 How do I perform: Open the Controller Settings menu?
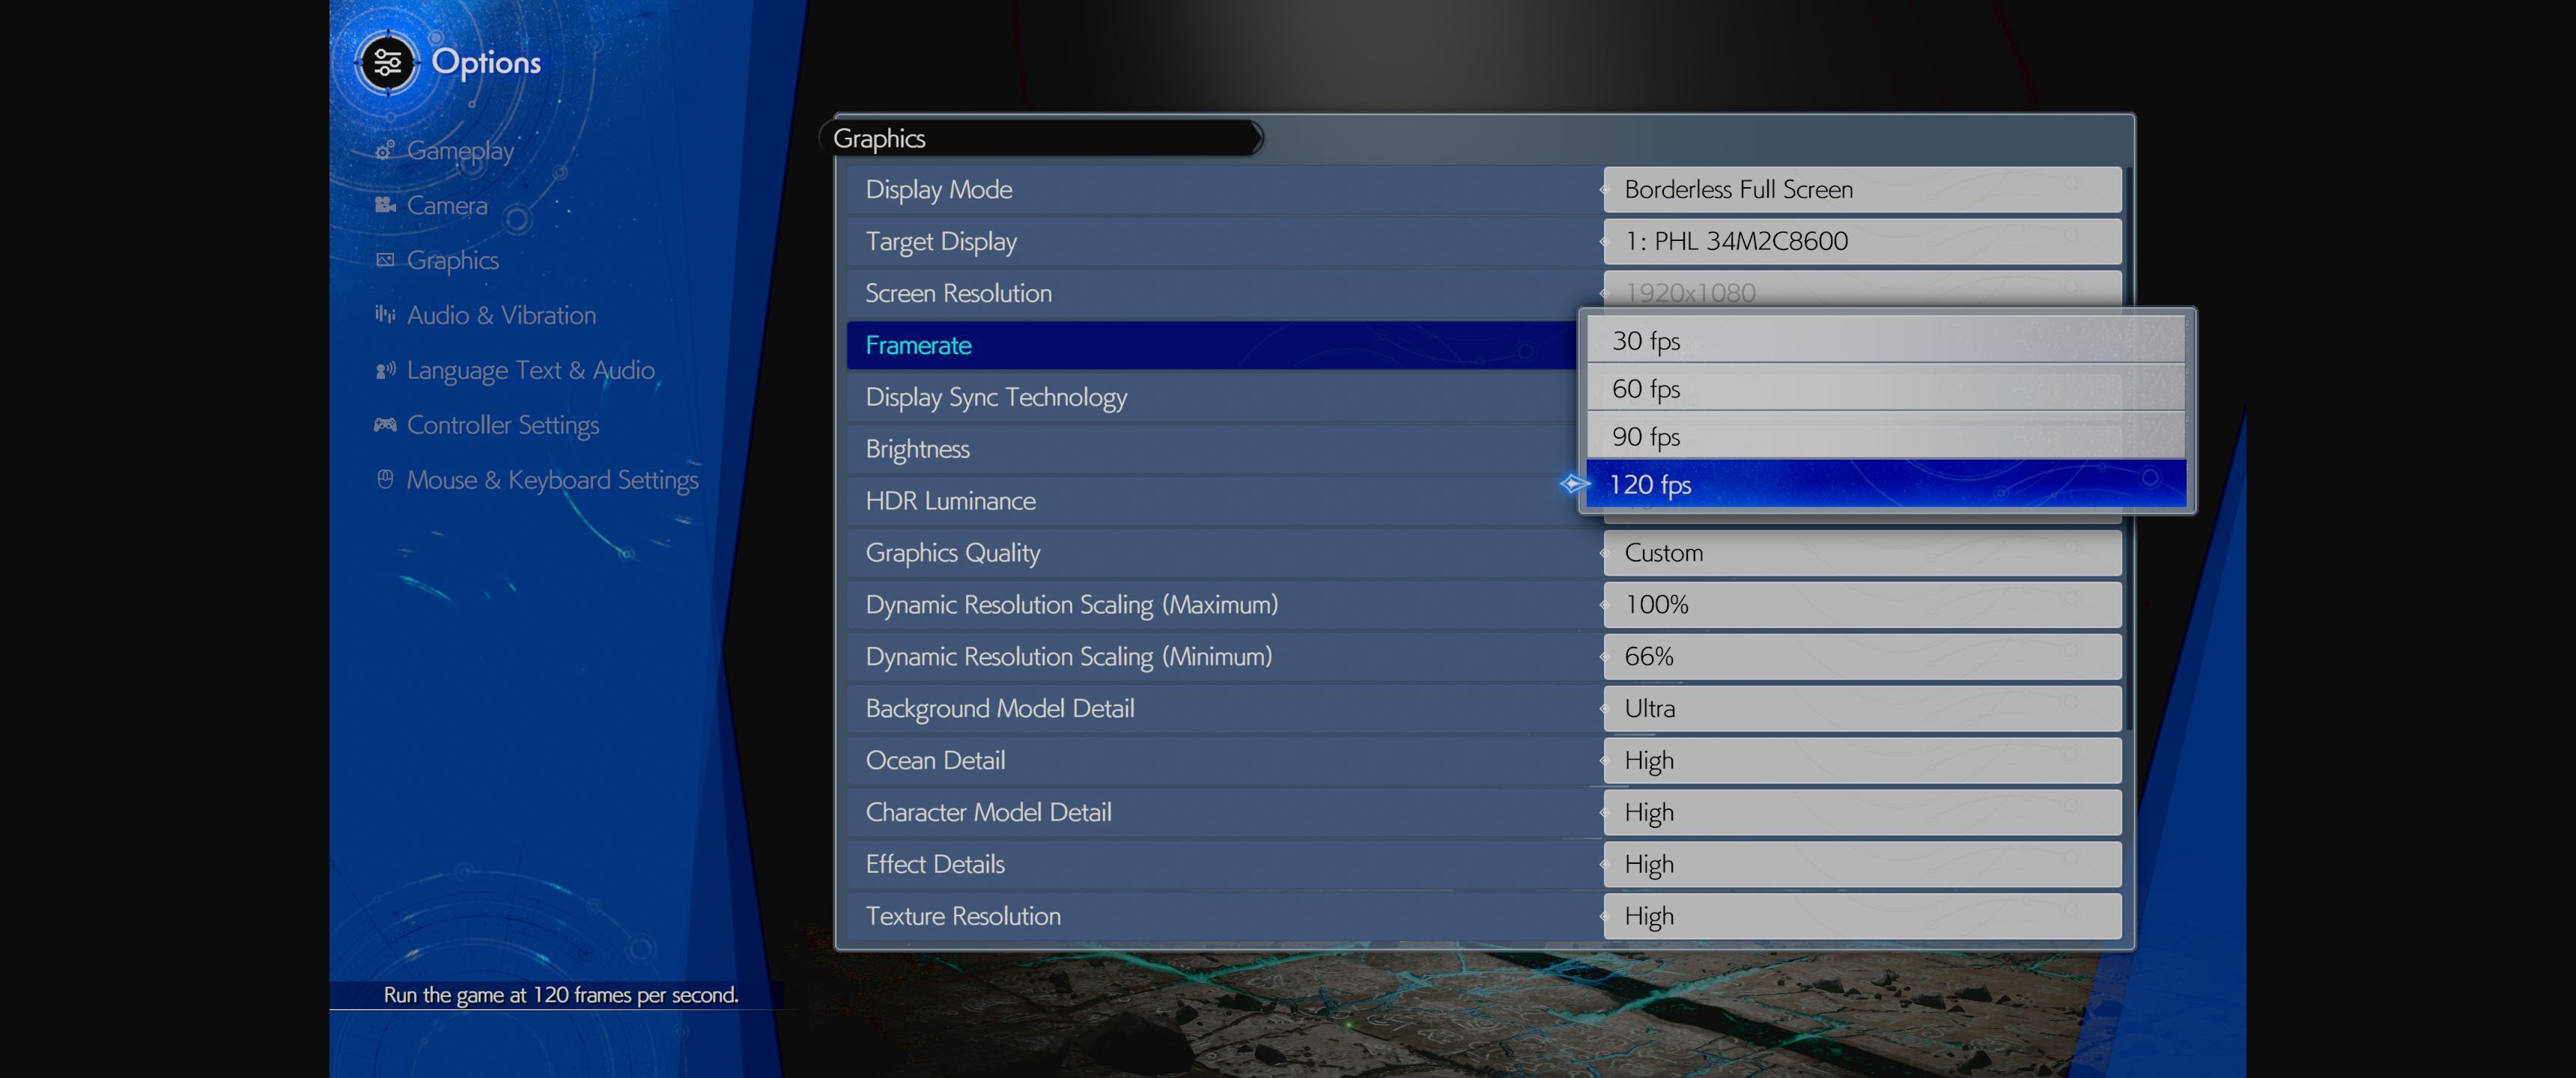pyautogui.click(x=502, y=425)
